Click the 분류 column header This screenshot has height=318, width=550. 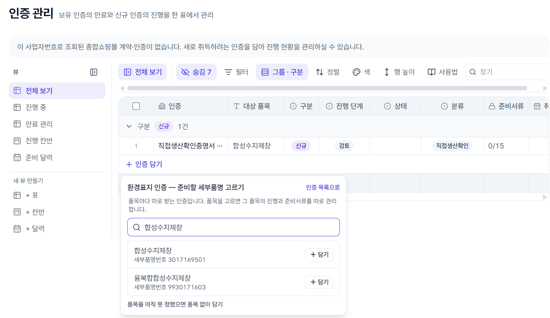[453, 106]
